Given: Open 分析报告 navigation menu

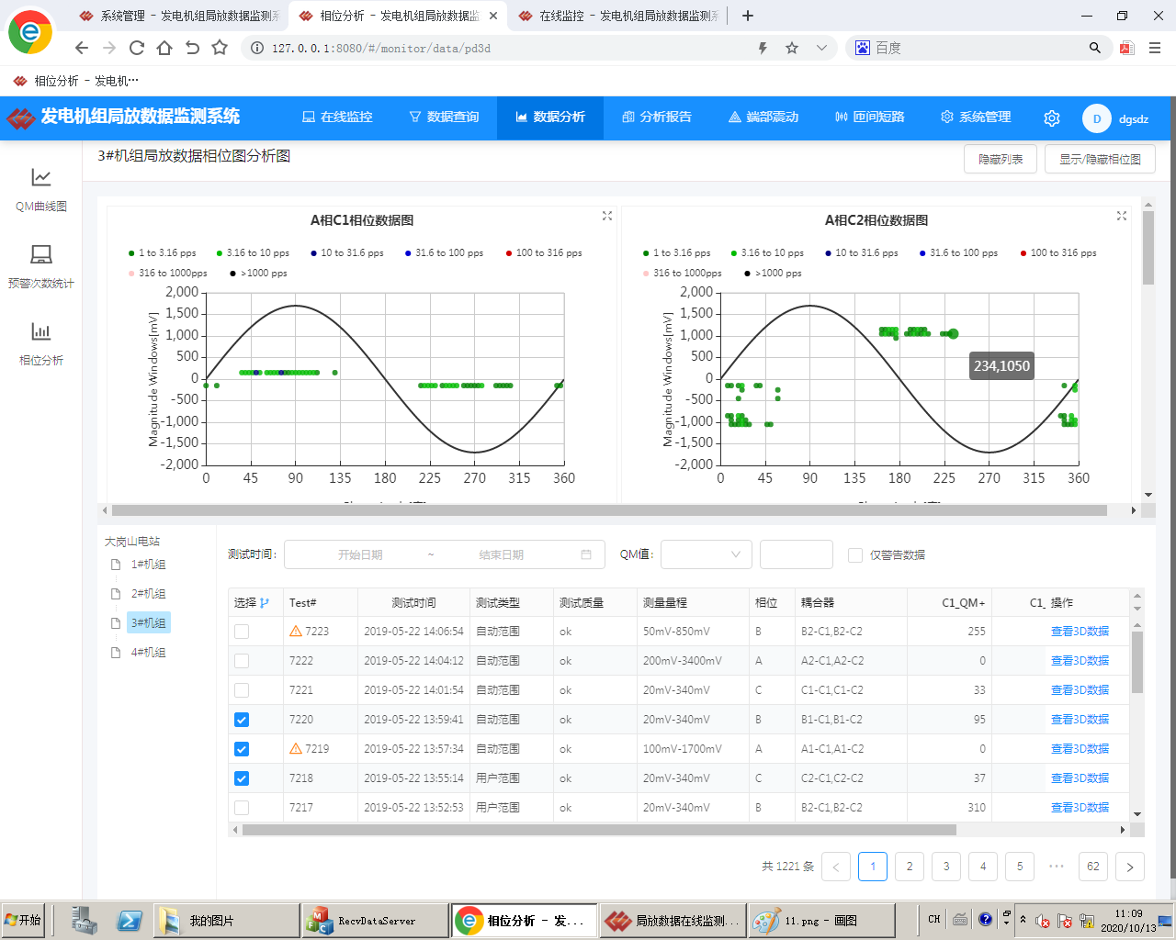Looking at the screenshot, I should [657, 117].
